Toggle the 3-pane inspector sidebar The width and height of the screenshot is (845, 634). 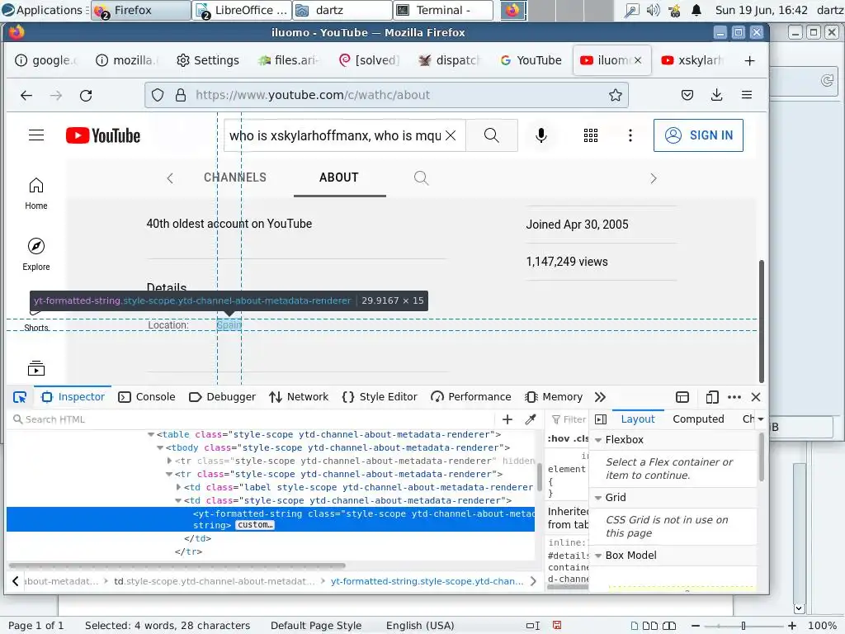click(x=601, y=419)
